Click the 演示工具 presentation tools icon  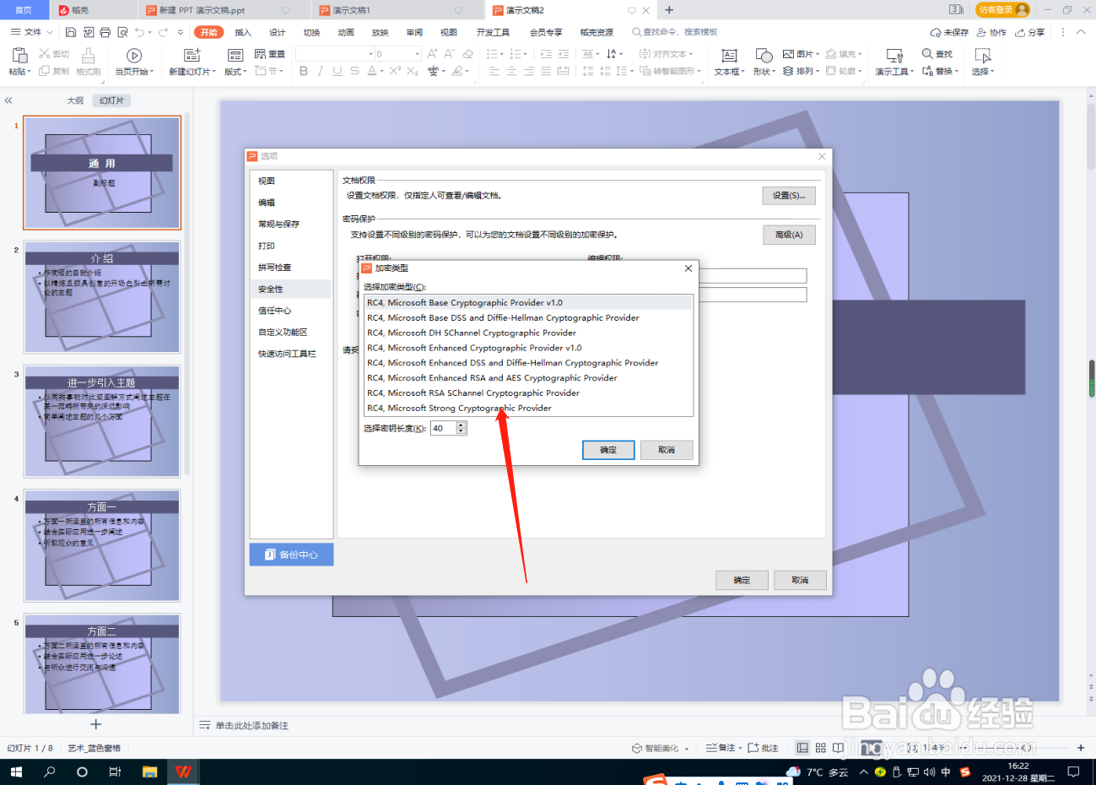point(894,56)
